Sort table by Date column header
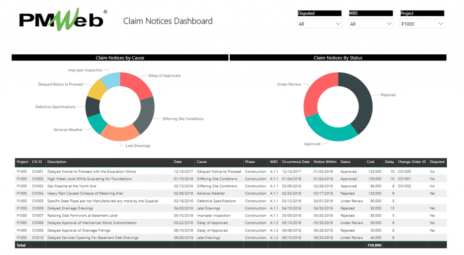The height and width of the screenshot is (255, 464). pos(178,162)
